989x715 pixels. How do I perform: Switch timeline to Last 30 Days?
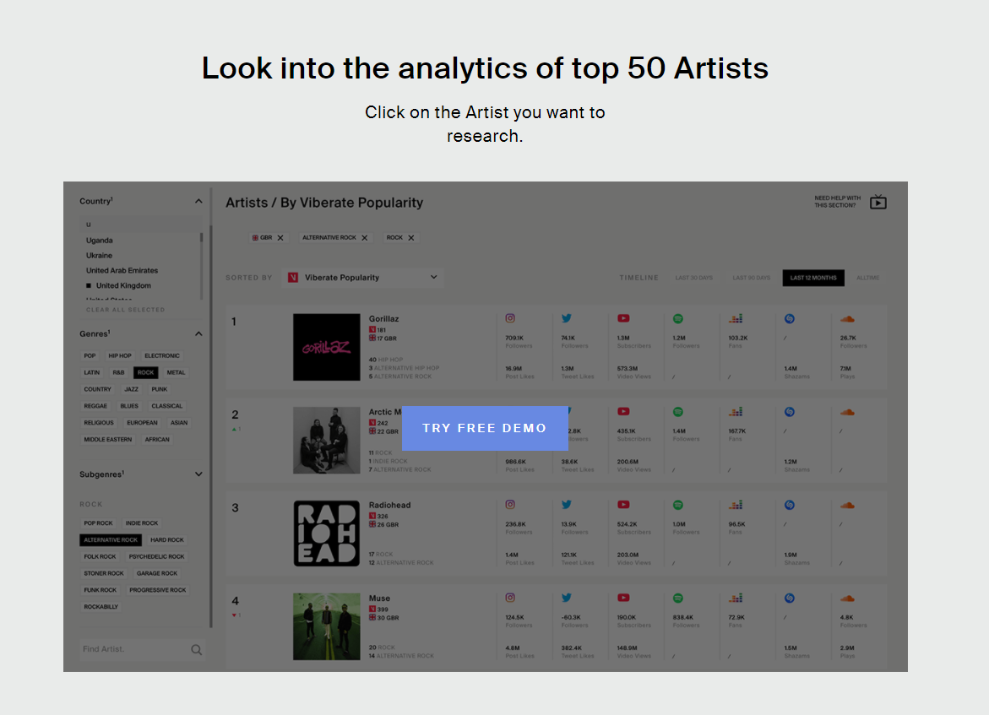[693, 278]
